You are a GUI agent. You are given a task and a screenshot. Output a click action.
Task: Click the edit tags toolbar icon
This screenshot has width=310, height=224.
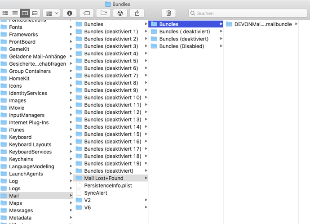tap(87, 13)
